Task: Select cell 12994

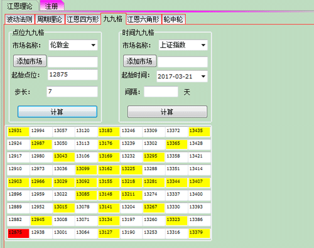Action: (41, 132)
